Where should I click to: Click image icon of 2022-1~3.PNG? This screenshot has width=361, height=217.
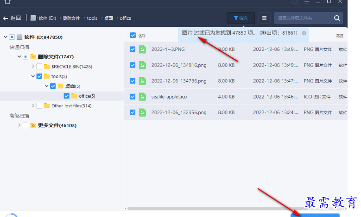143,49
